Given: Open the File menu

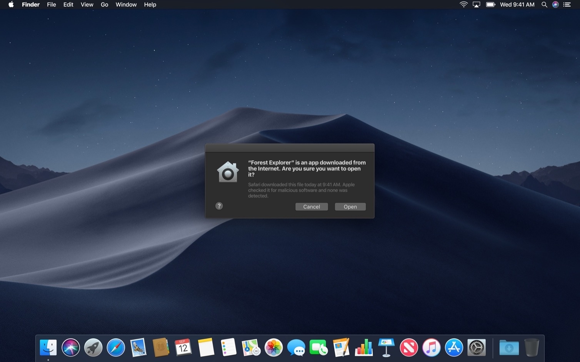Looking at the screenshot, I should tap(51, 5).
